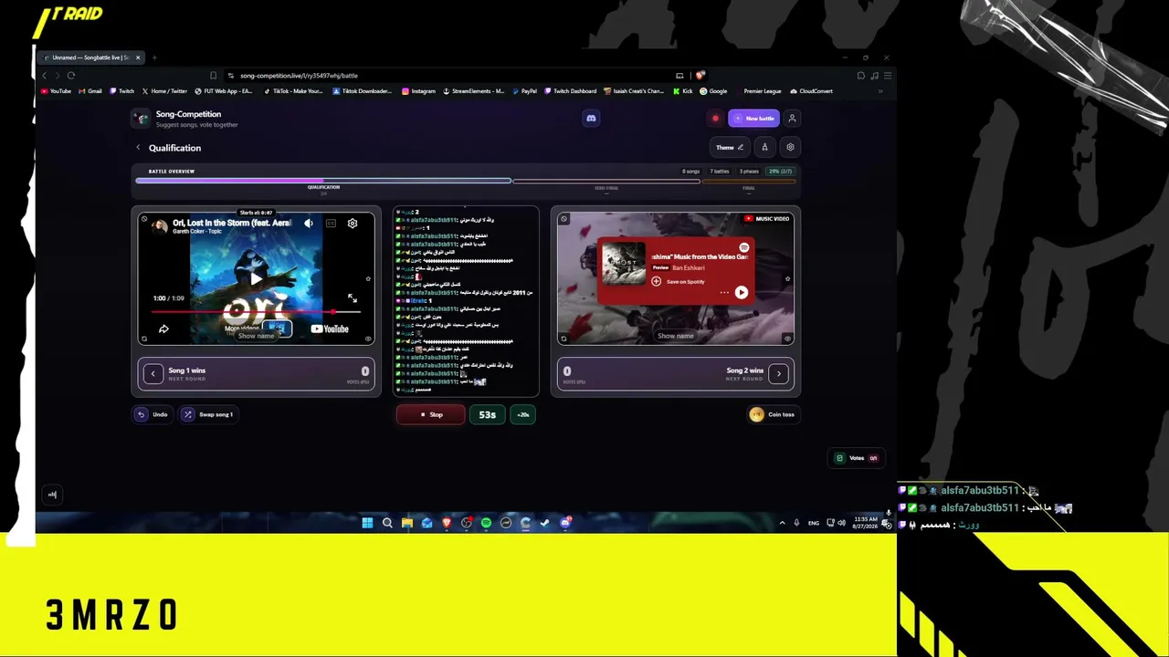Open PayPal bookmark
Screen dimensions: 1169x657
524,91
